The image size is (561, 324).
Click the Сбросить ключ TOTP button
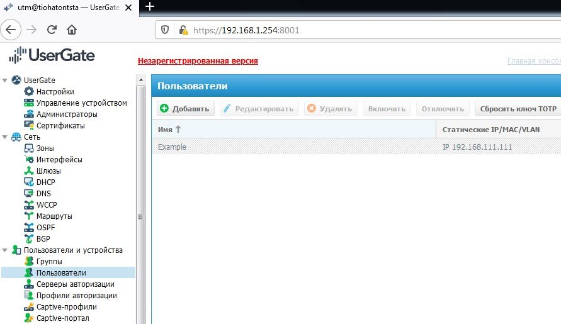[x=518, y=109]
